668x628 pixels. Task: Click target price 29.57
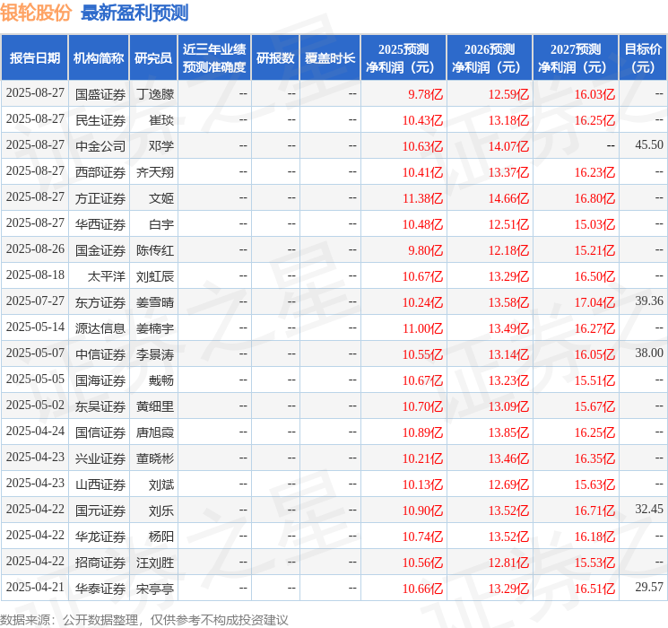[x=649, y=587]
